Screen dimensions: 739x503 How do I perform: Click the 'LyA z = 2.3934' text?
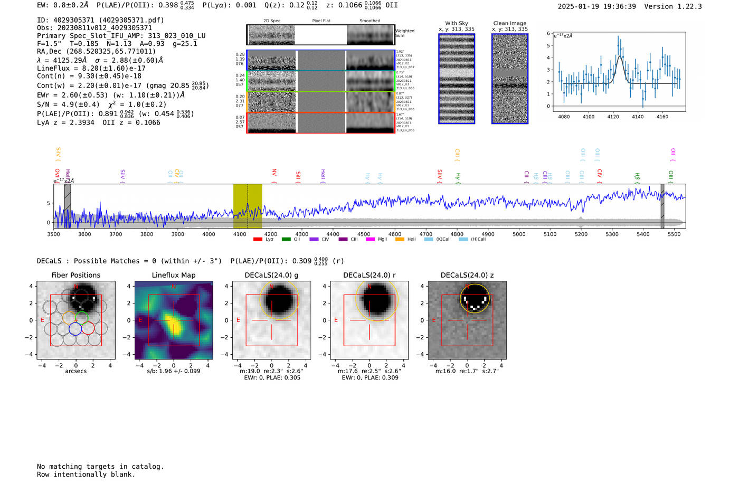point(65,122)
